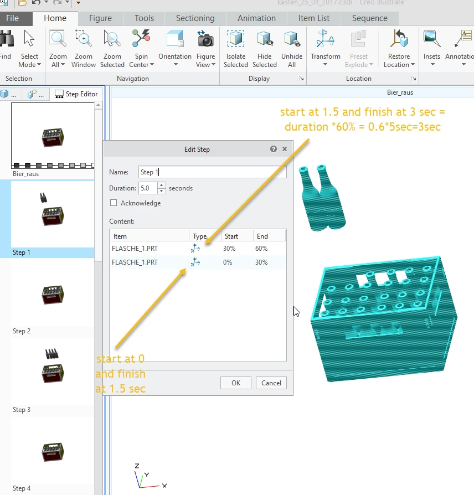The height and width of the screenshot is (495, 474).
Task: Click the Start column header
Action: (237, 236)
